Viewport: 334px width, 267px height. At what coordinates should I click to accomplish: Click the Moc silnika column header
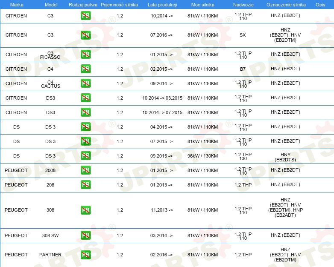tap(202, 5)
